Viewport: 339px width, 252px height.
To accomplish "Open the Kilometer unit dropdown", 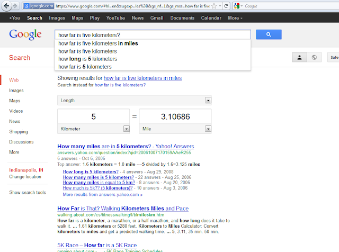I will coord(93,129).
